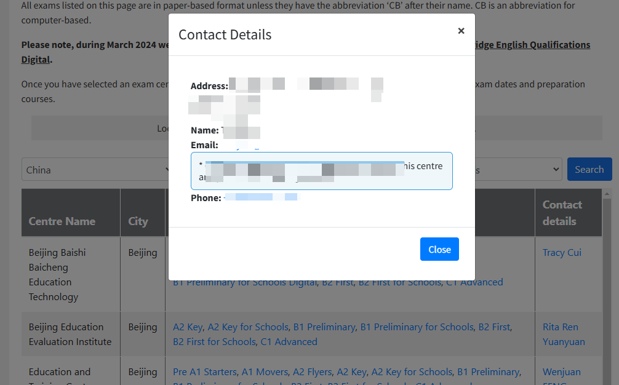Click the Contact details column header
Viewport: 619px width, 385px height.
[562, 213]
